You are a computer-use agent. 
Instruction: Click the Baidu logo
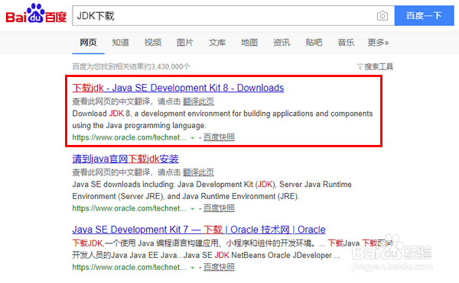pos(36,14)
